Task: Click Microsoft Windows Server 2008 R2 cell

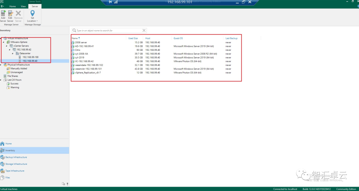Action: (x=195, y=54)
